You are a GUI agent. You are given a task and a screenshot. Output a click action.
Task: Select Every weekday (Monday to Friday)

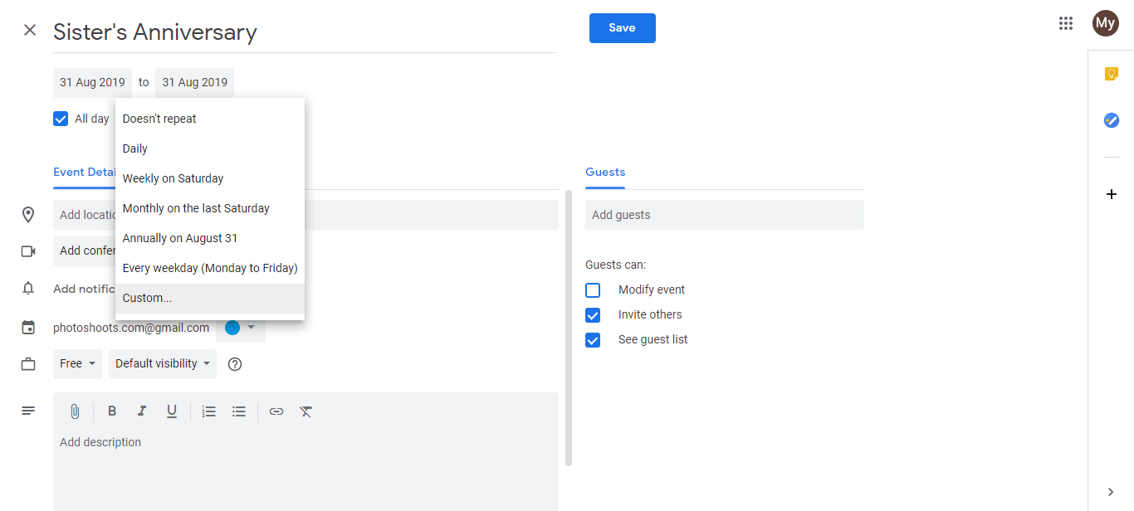(210, 268)
